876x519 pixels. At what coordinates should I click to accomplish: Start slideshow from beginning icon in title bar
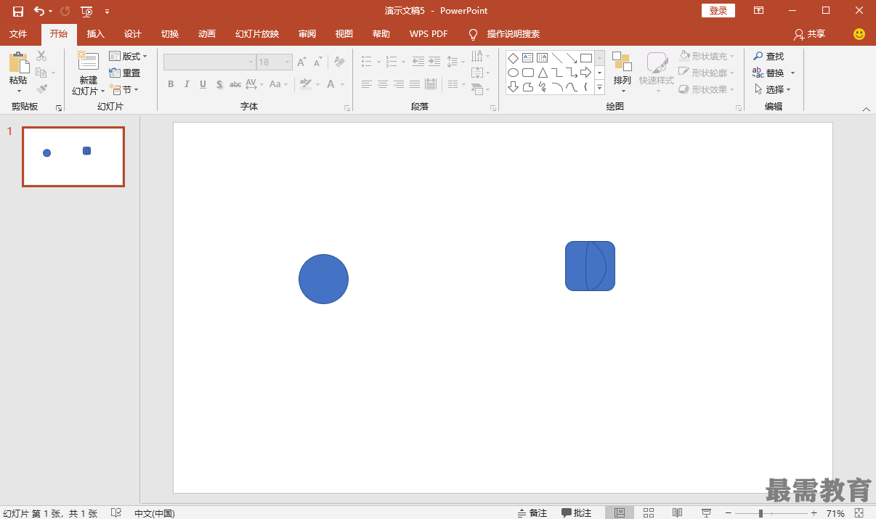tap(87, 11)
